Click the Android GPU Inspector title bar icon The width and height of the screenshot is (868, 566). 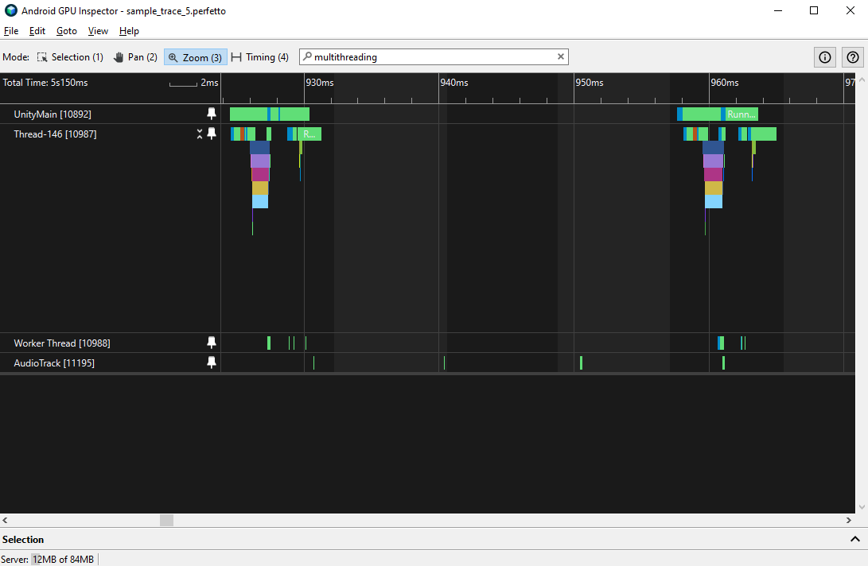(9, 10)
